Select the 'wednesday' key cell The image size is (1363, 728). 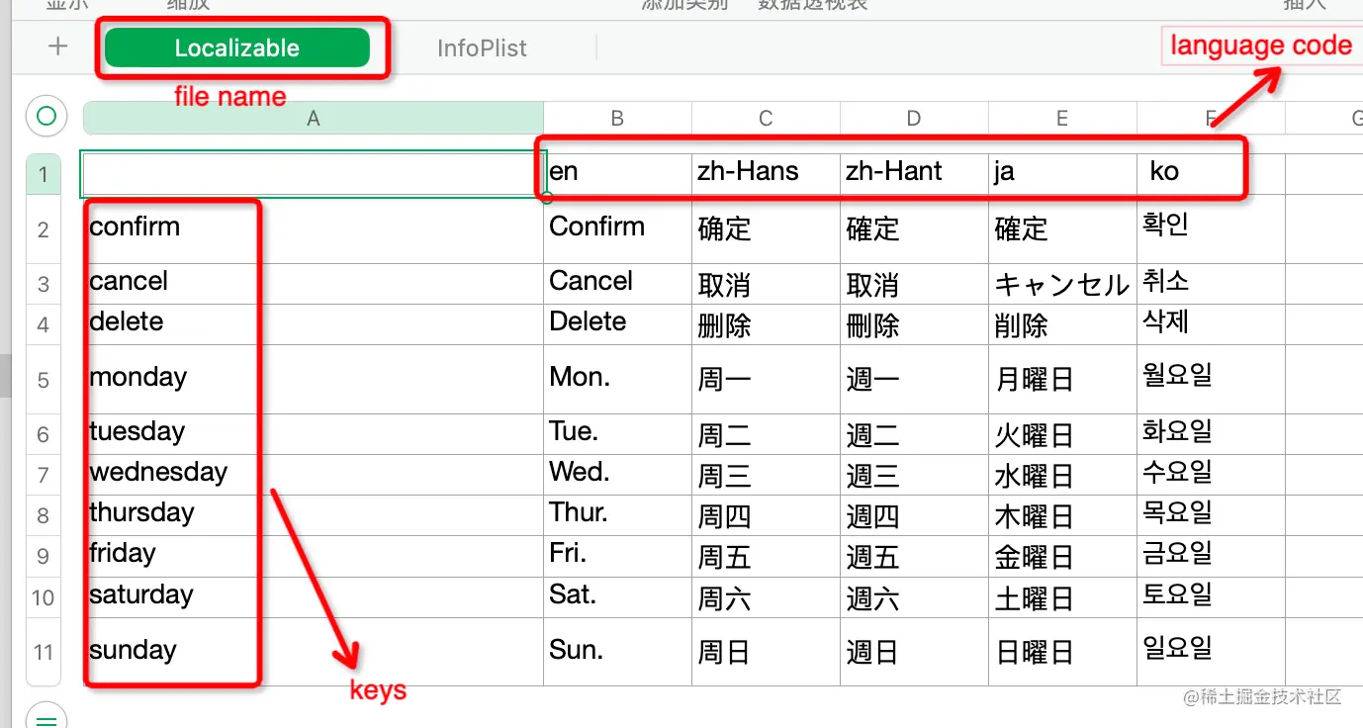[x=314, y=475]
